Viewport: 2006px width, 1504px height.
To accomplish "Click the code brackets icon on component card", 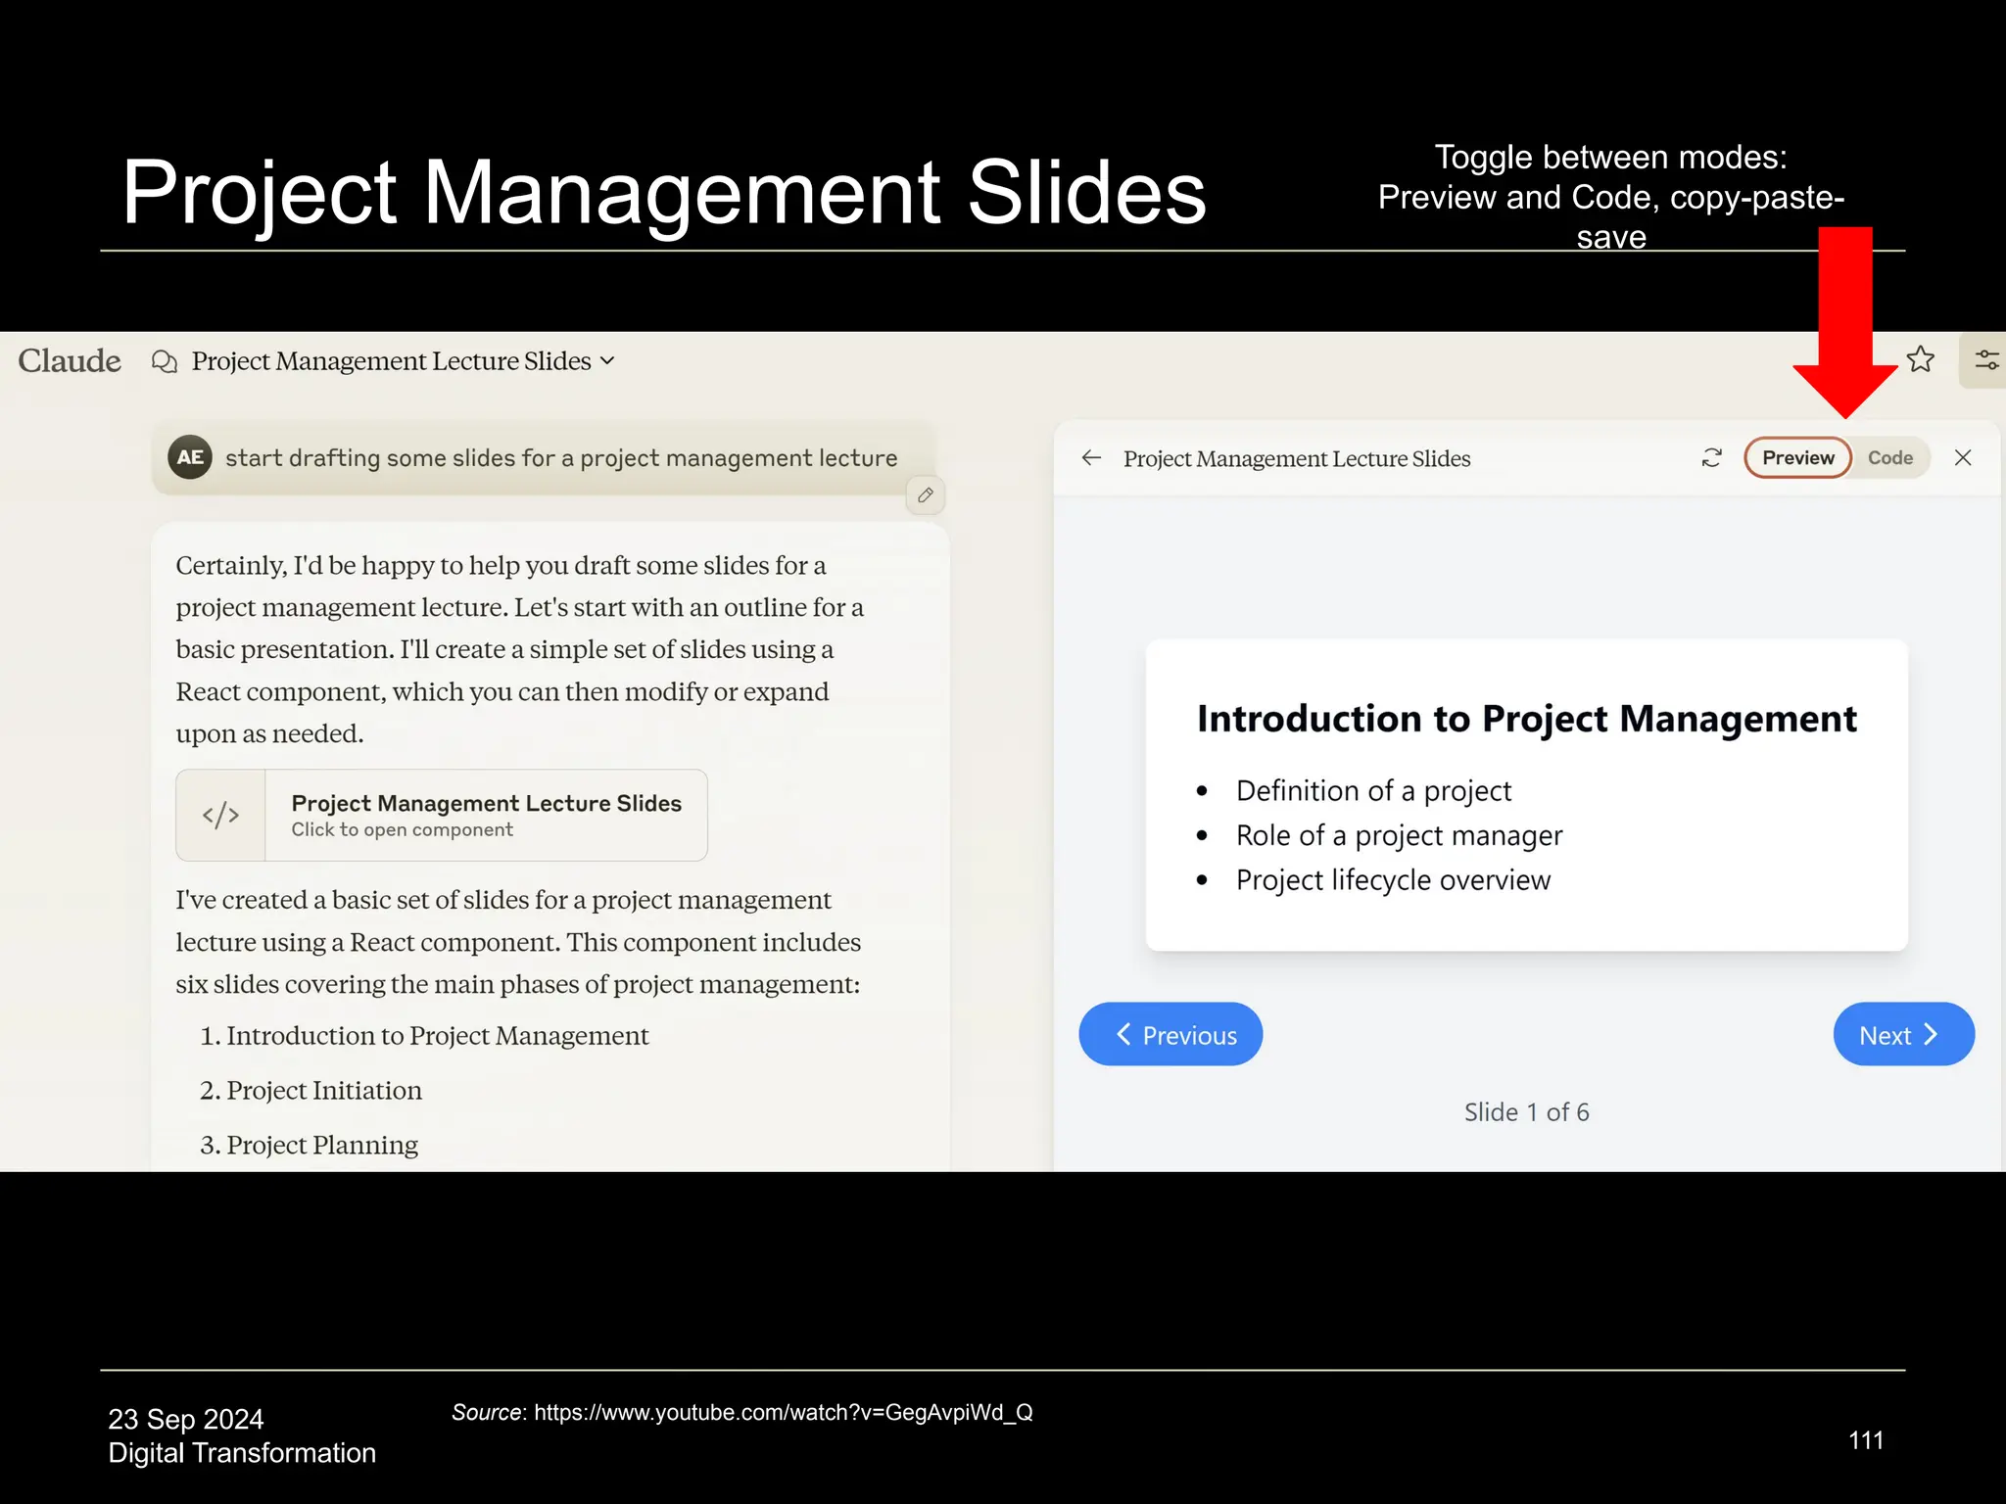I will point(220,815).
